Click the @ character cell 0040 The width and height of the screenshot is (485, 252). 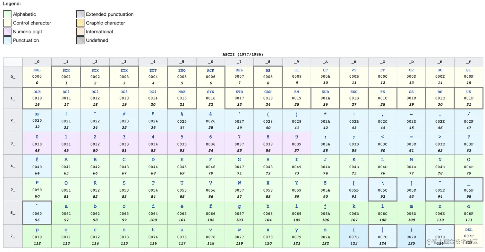pyautogui.click(x=37, y=166)
